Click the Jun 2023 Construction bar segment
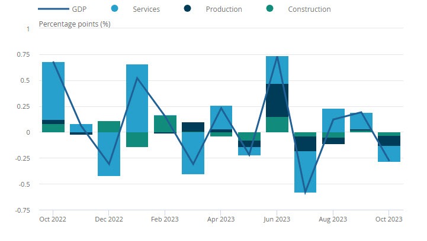 point(277,125)
